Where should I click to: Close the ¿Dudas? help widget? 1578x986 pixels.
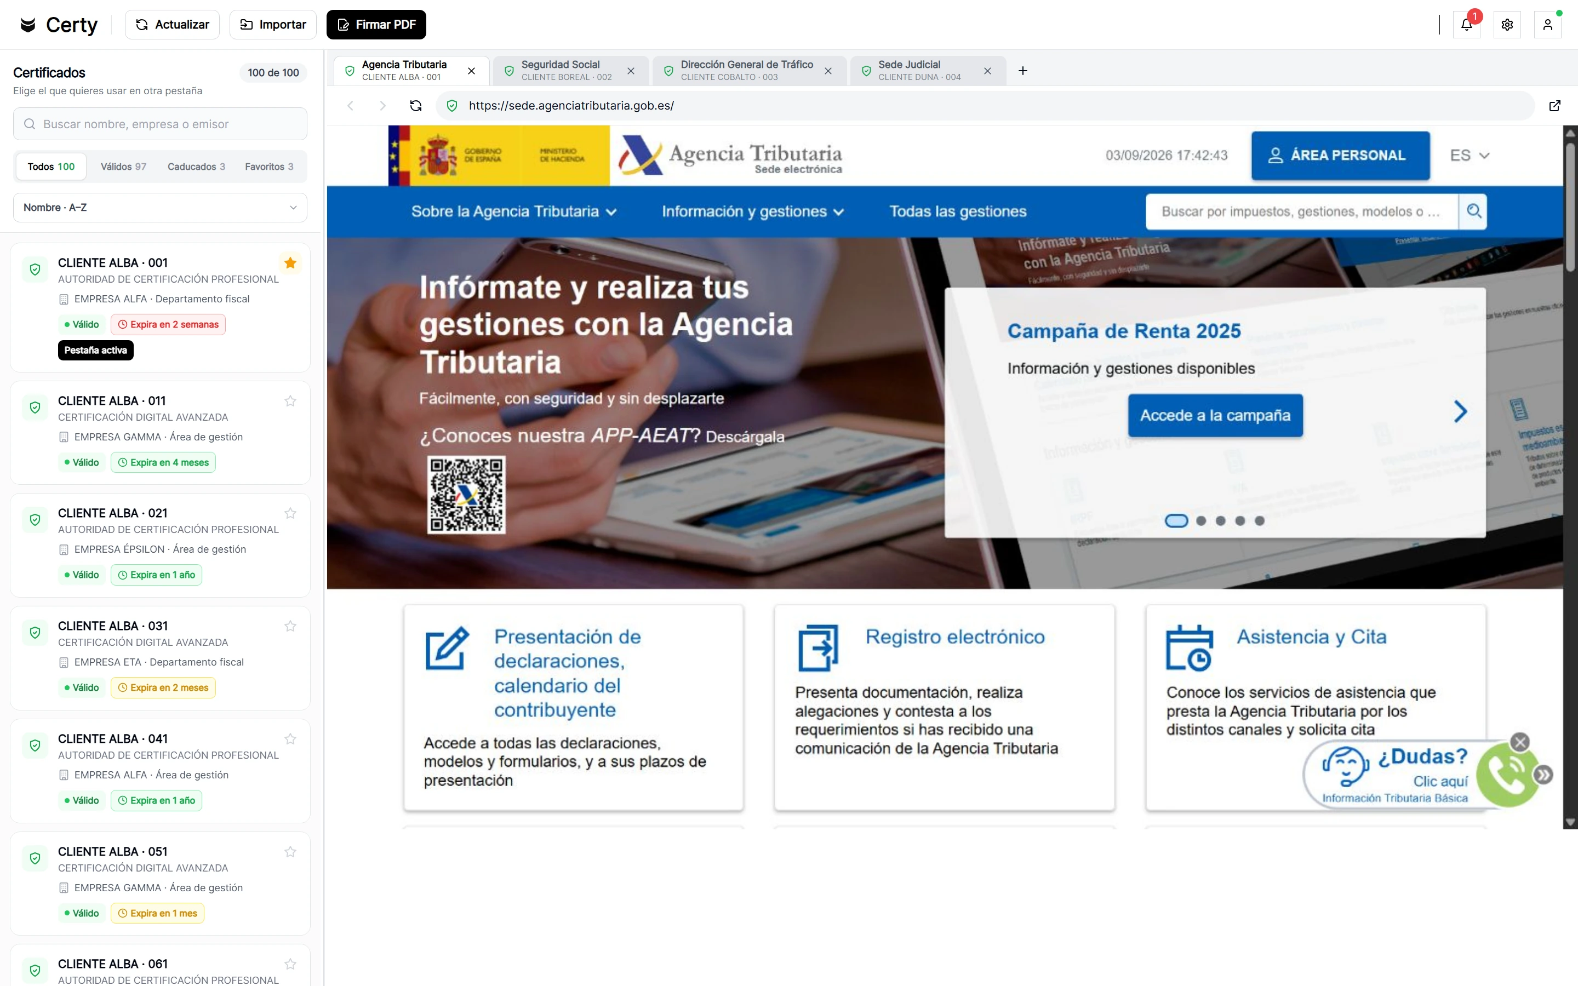click(1520, 742)
